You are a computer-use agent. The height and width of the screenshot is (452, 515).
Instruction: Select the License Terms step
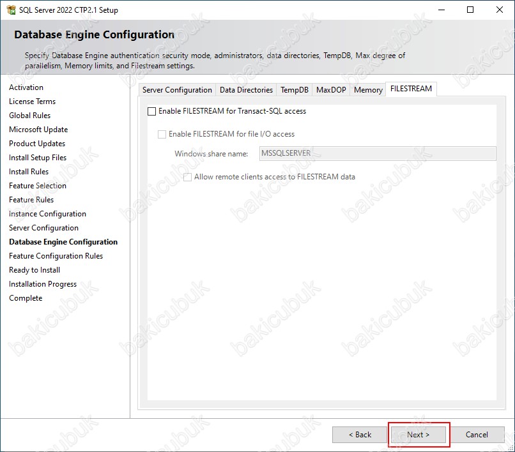(32, 102)
